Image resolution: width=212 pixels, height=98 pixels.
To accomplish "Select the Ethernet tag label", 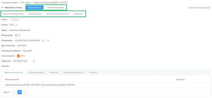I will click(15, 20).
